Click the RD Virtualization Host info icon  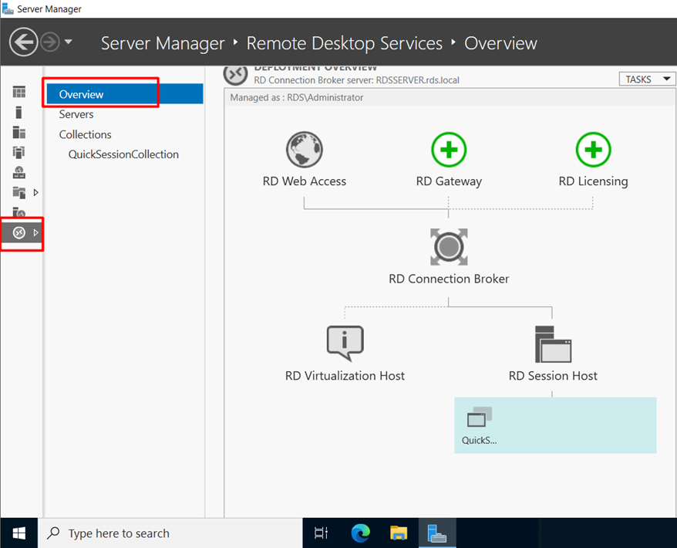pos(345,343)
